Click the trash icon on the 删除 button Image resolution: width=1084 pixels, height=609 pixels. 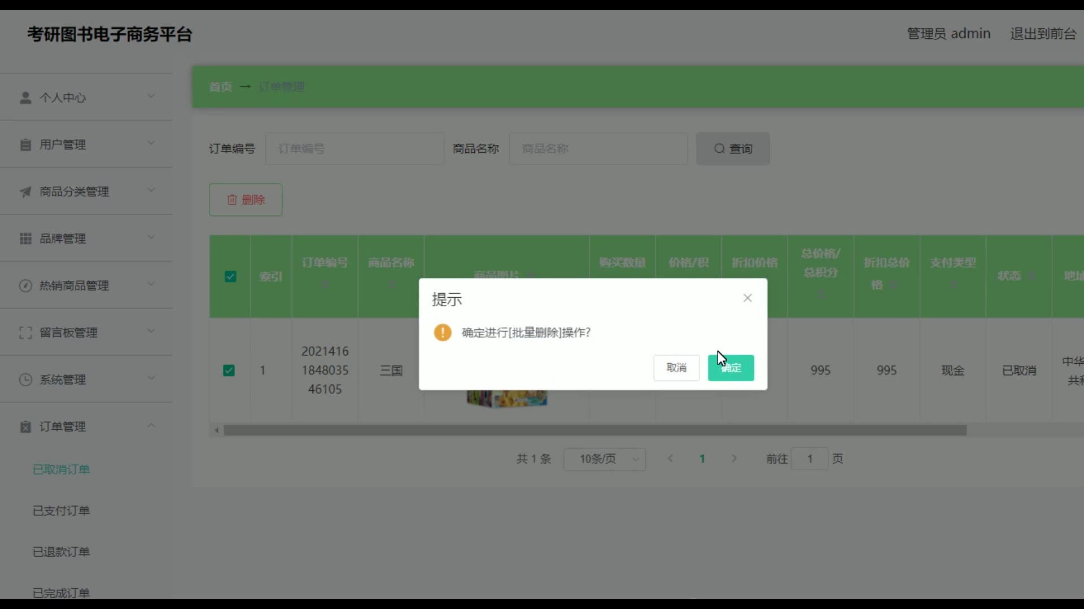tap(232, 200)
